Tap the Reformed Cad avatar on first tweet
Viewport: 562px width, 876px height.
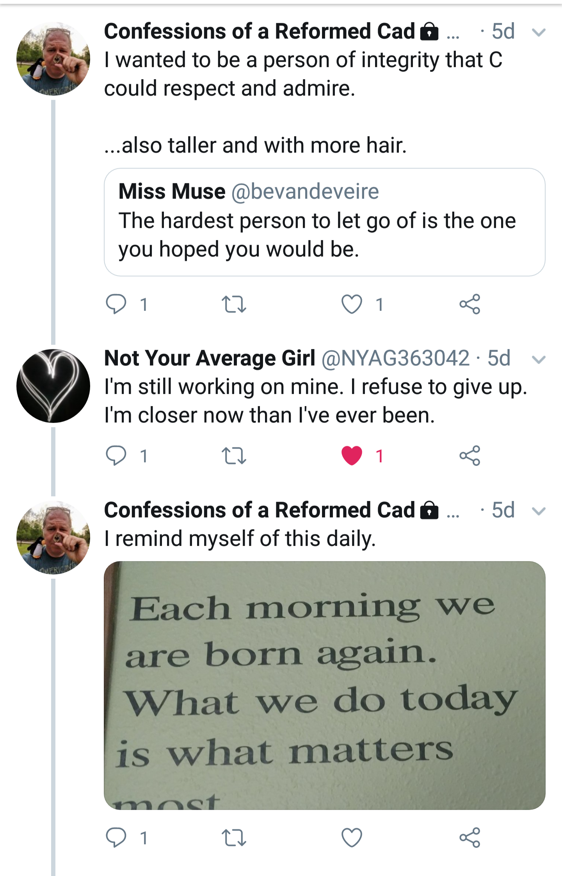53,59
